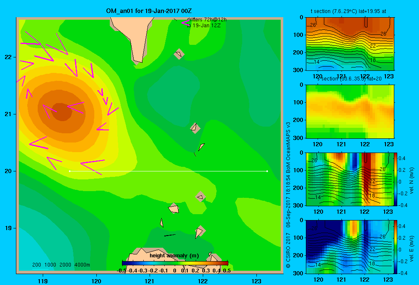The height and width of the screenshot is (285, 419).
Task: Click the "to 19-Jan 12Z" legend text
Action: pos(204,26)
